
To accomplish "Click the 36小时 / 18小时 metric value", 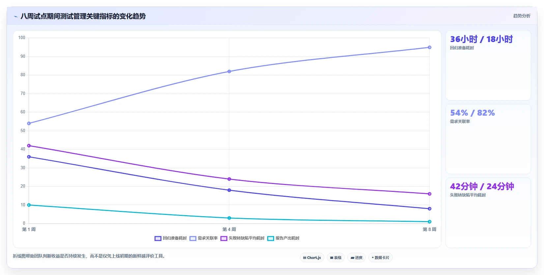I will coord(481,39).
